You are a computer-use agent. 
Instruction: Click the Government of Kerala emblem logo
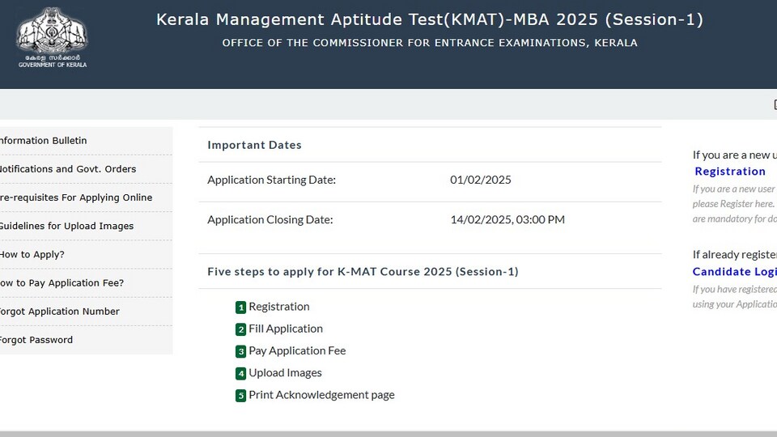(x=52, y=37)
